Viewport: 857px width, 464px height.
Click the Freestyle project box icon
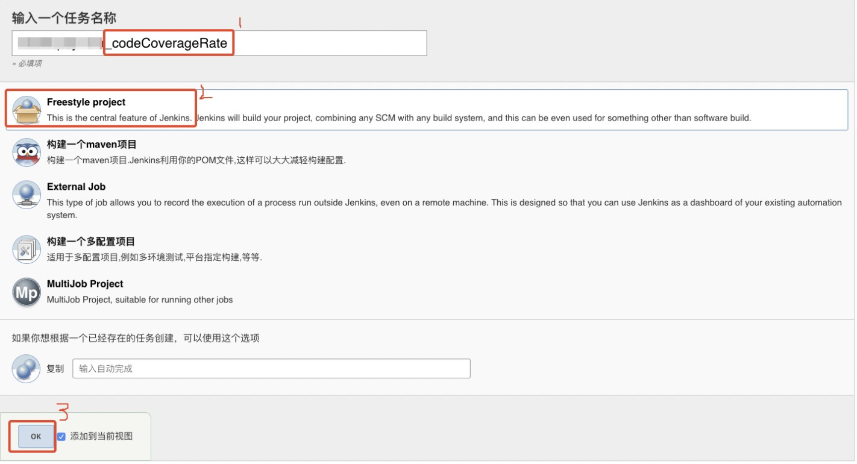tap(27, 110)
